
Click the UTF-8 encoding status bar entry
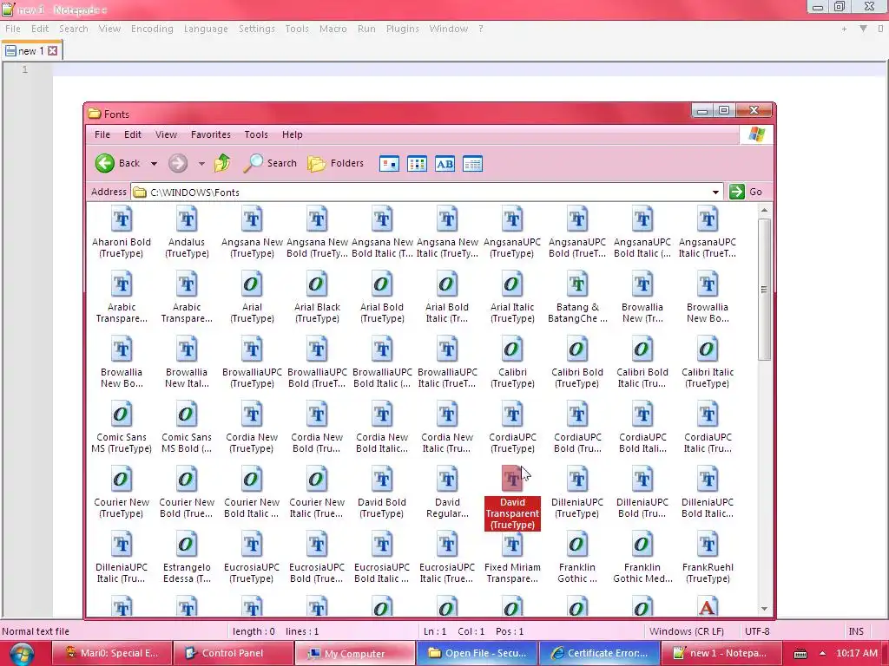coord(757,631)
